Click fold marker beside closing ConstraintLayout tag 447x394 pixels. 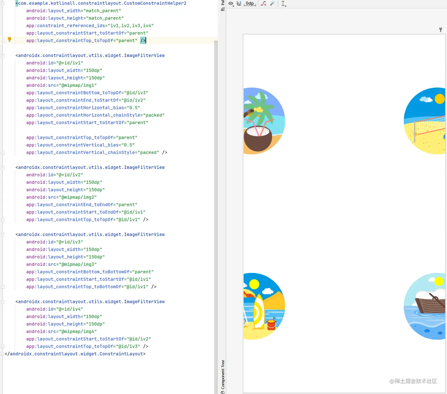coord(3,354)
